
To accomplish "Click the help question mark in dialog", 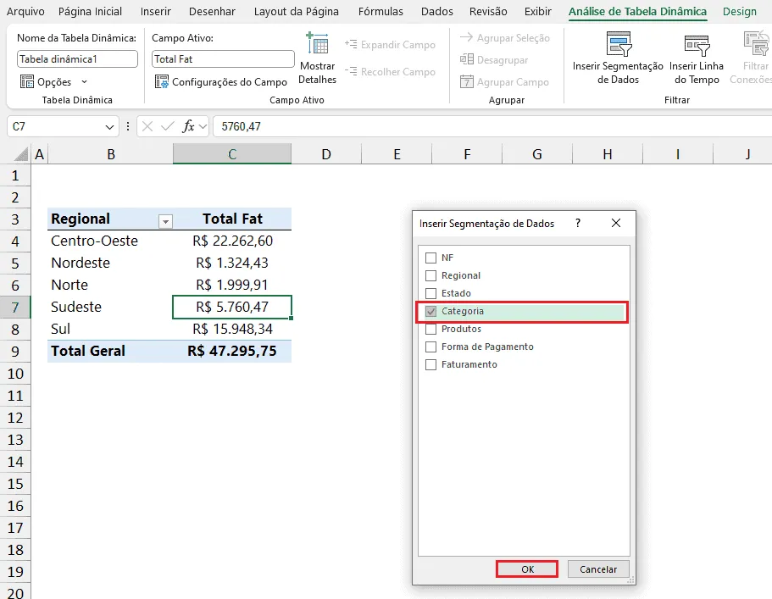I will pos(578,224).
